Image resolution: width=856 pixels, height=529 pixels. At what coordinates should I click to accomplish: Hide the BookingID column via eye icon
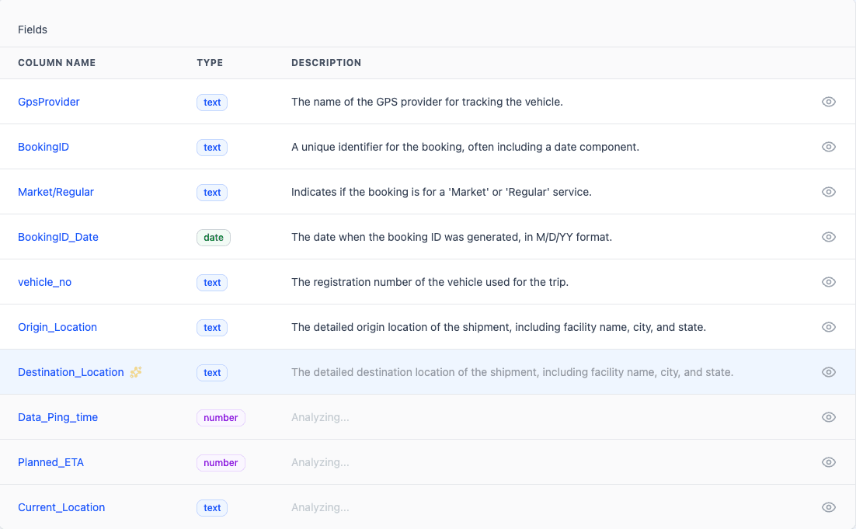829,147
